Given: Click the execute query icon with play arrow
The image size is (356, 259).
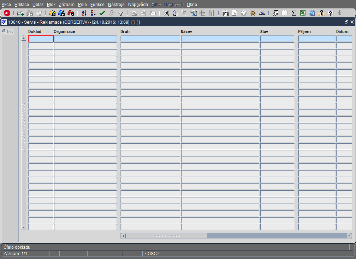Looking at the screenshot, I should pyautogui.click(x=61, y=13).
